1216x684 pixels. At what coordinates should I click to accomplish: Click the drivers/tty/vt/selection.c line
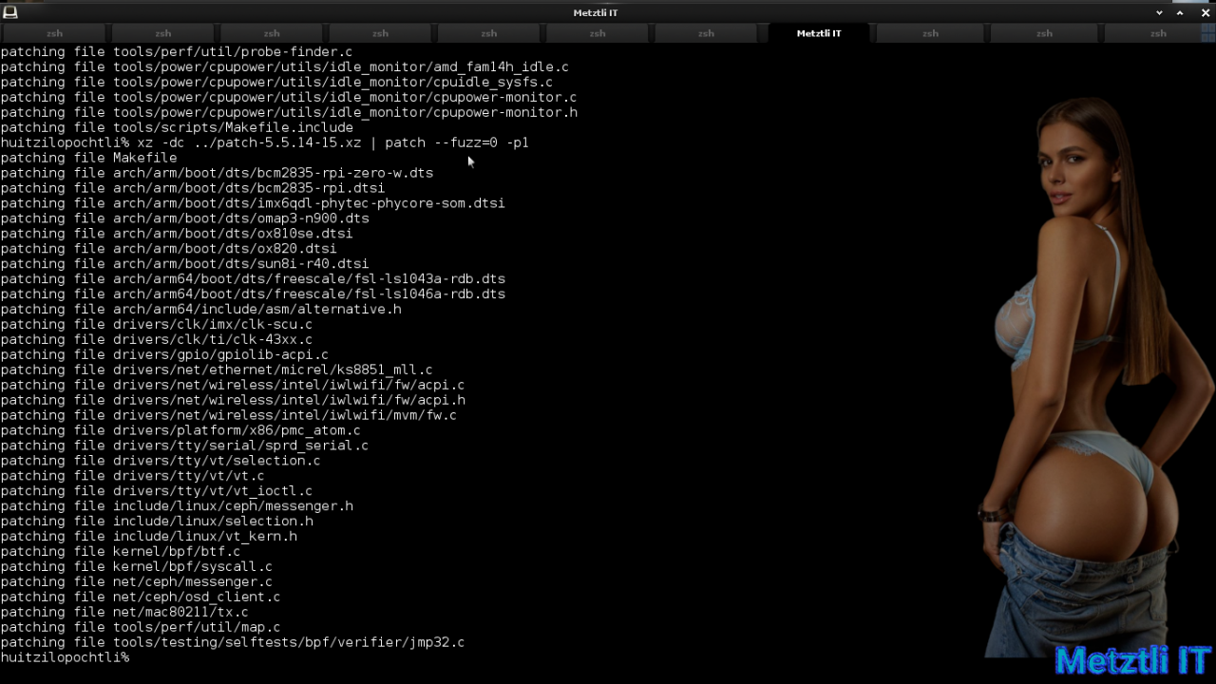point(161,461)
